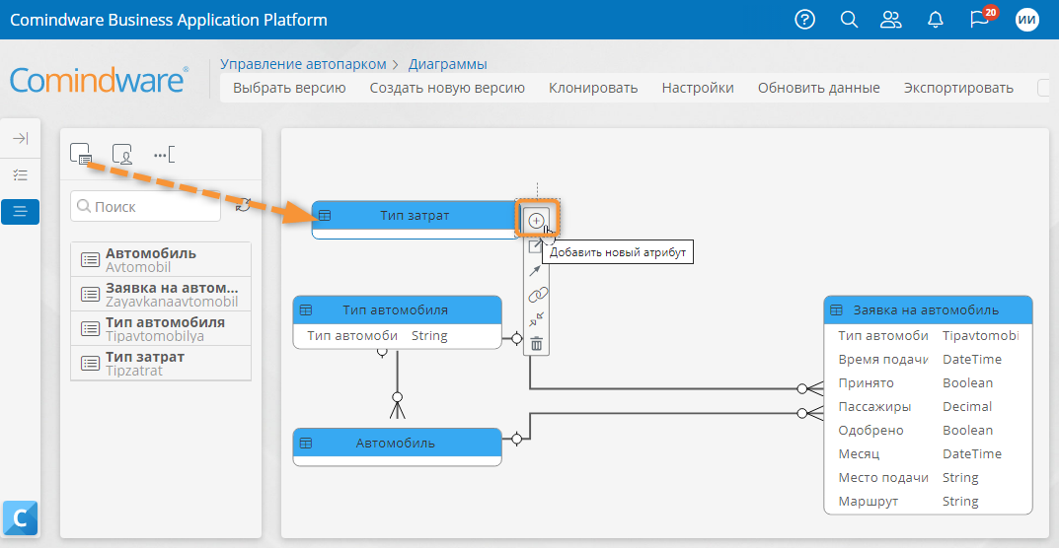Select Автомобиль in the template list
This screenshot has height=548, width=1059.
(x=161, y=260)
